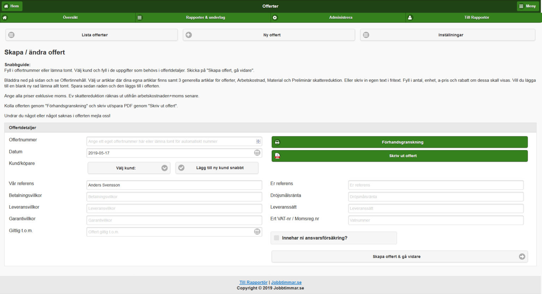Open Lista offerter
This screenshot has width=542, height=294.
click(x=91, y=35)
